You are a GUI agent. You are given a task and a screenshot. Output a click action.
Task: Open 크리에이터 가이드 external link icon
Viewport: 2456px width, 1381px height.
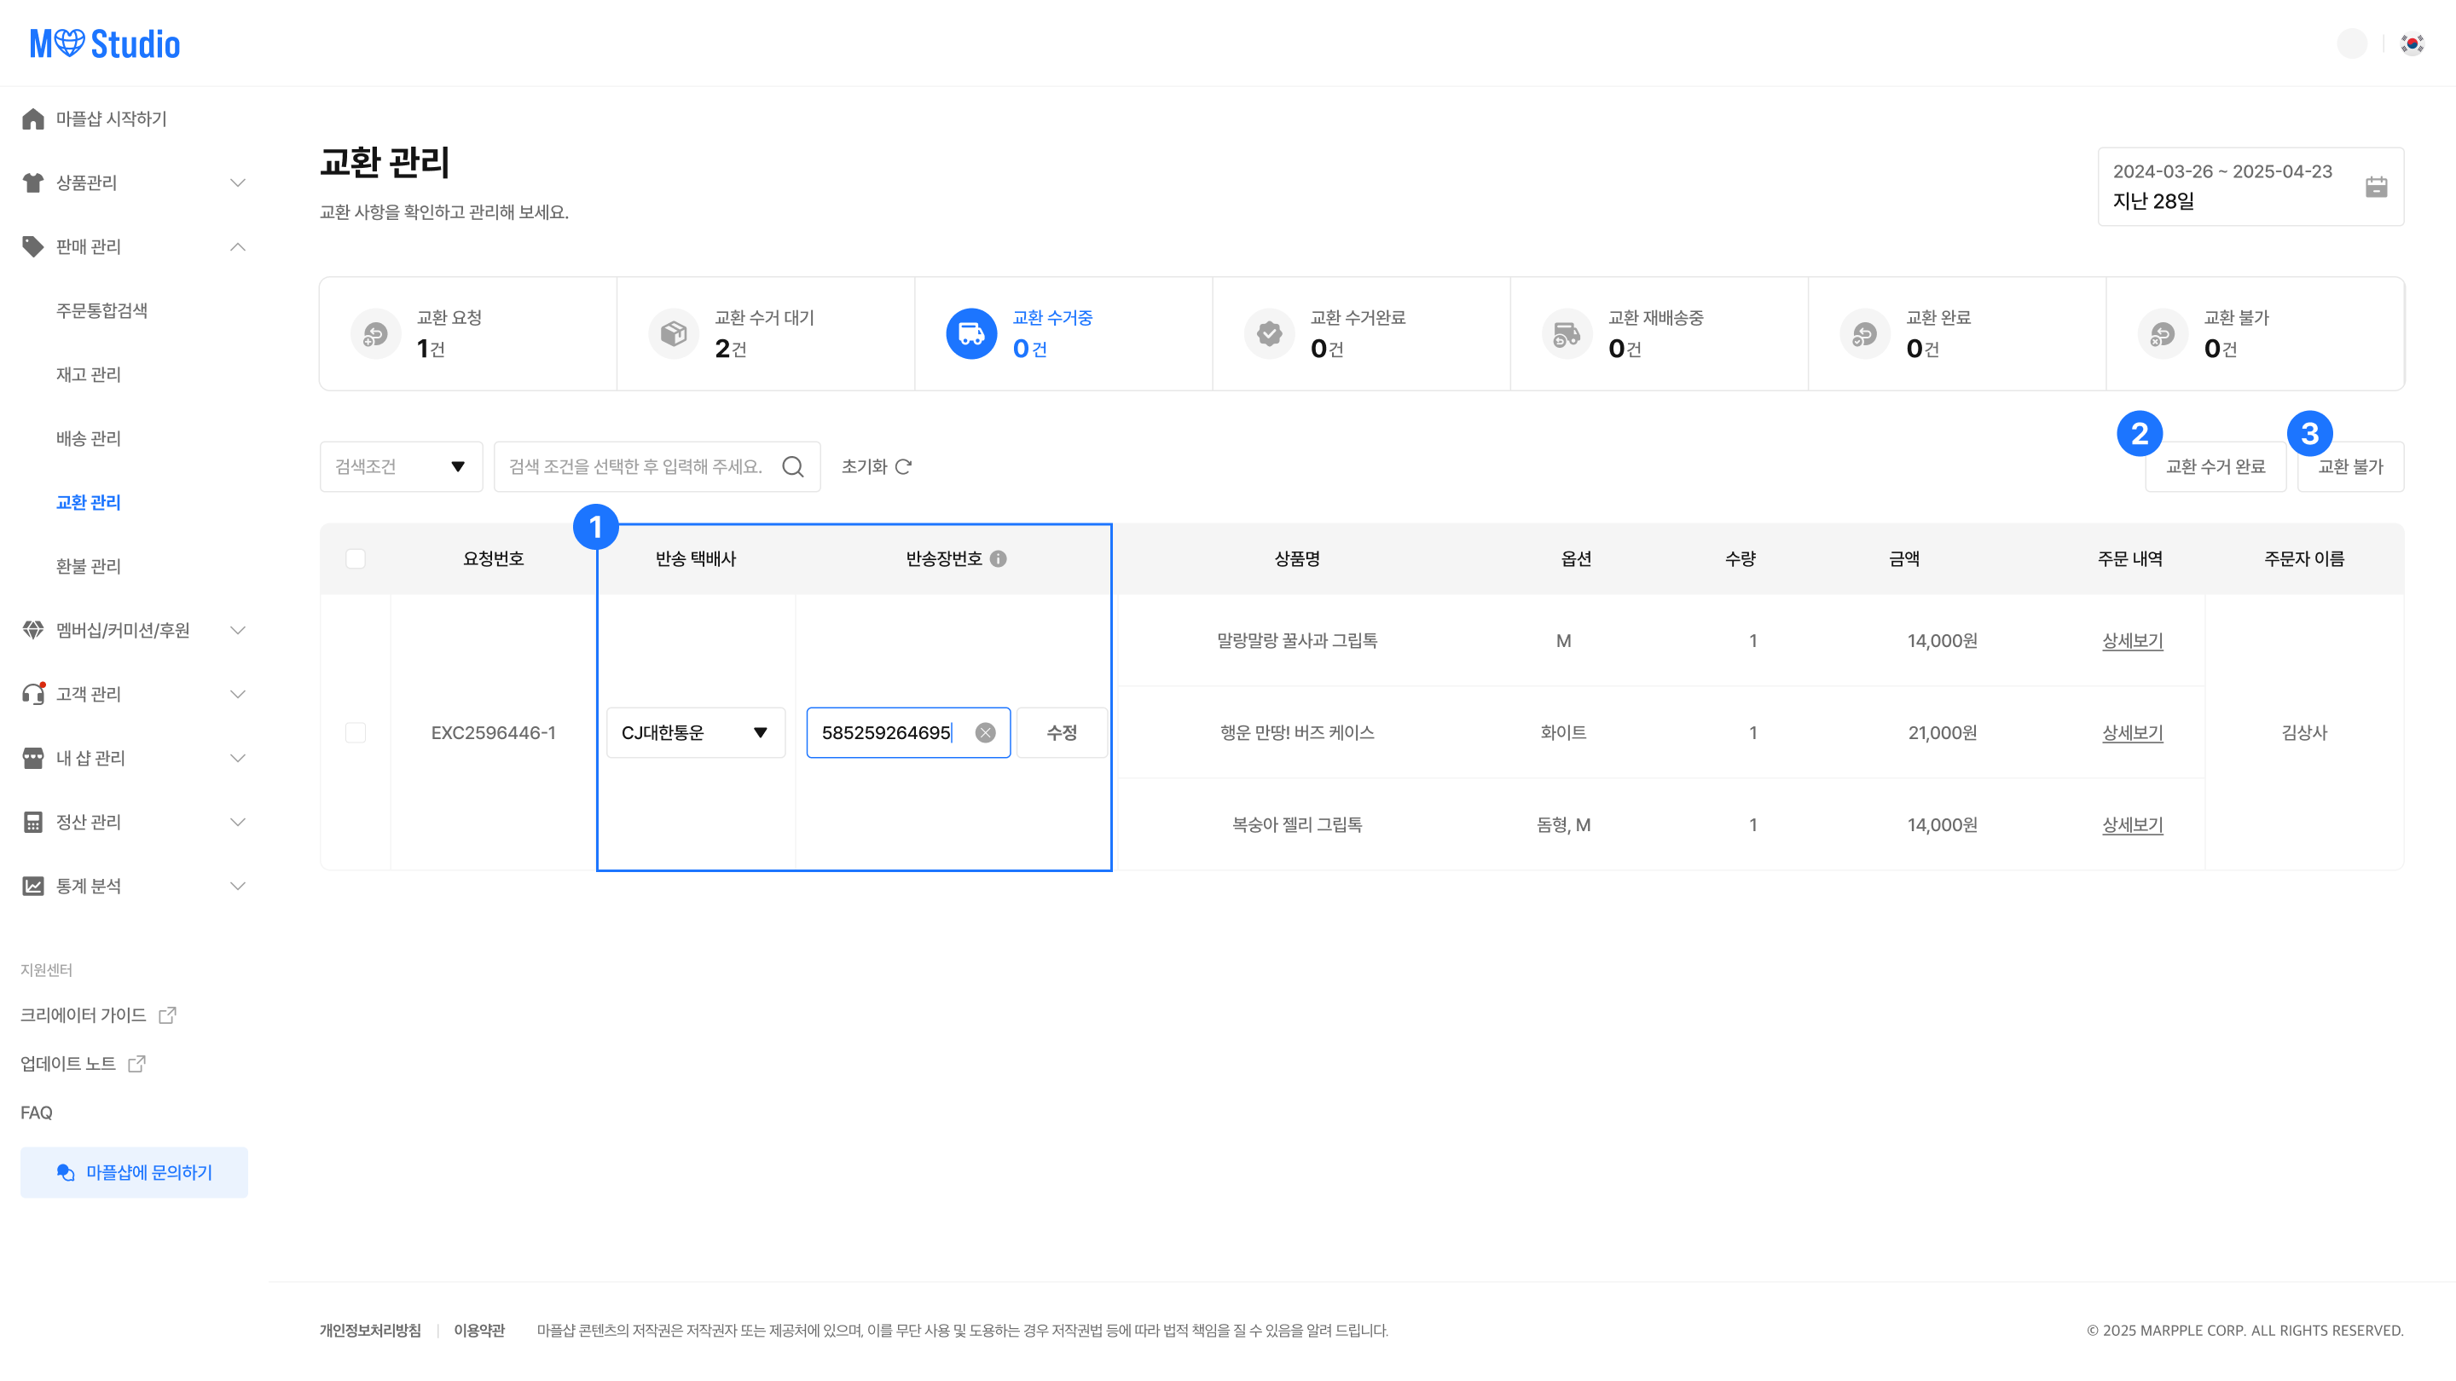pos(168,1014)
